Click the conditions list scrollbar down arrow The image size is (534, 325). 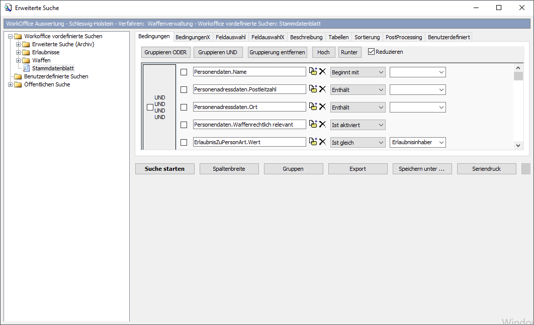pos(518,145)
